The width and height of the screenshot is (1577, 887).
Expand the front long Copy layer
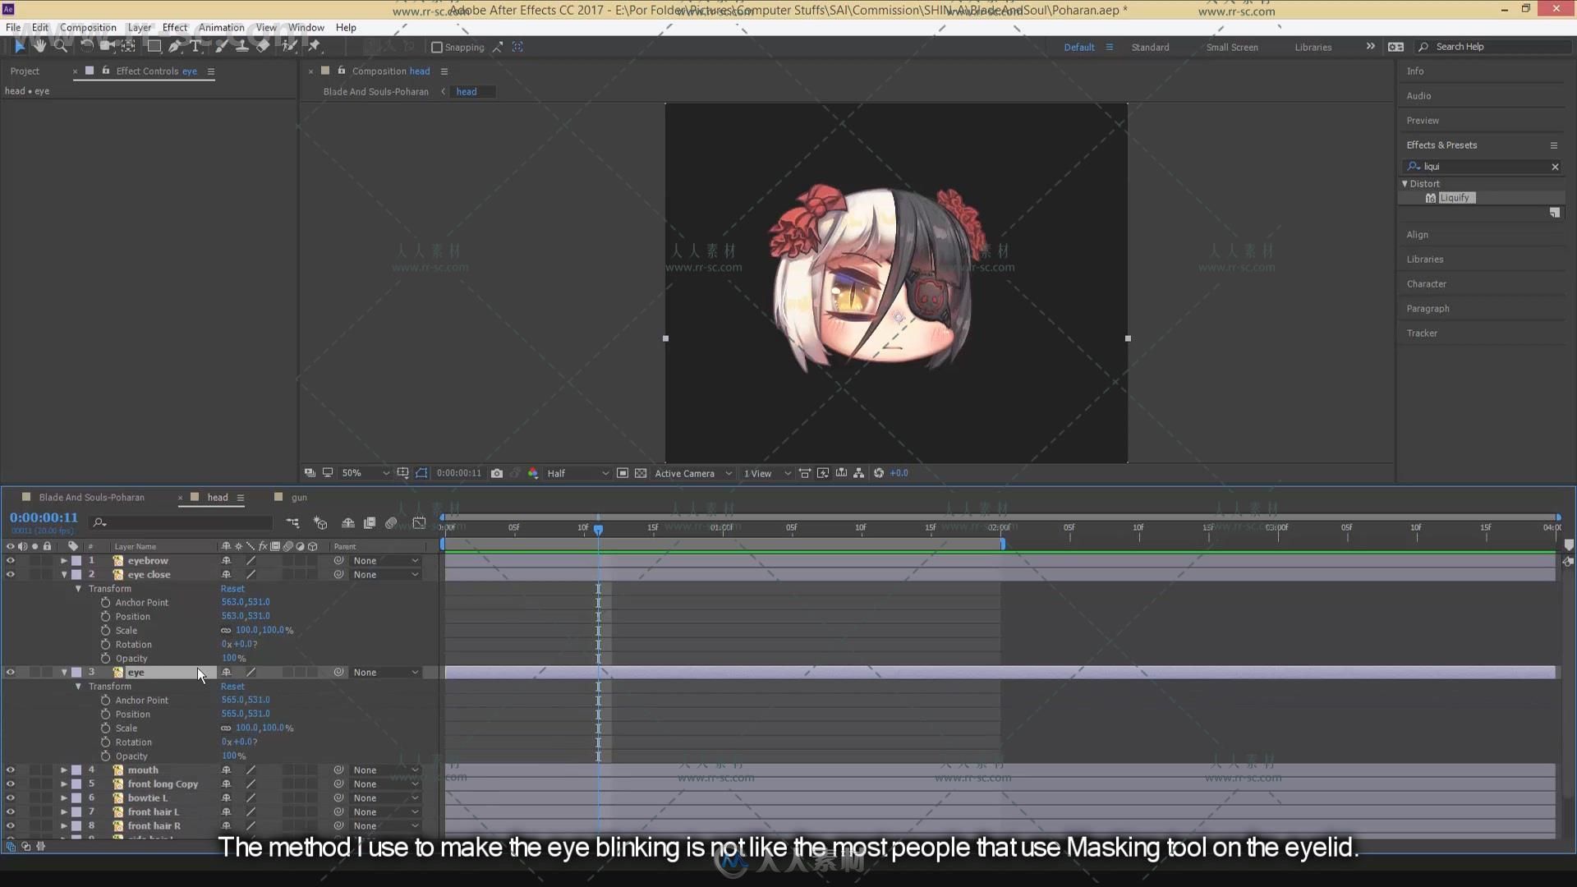pyautogui.click(x=62, y=784)
